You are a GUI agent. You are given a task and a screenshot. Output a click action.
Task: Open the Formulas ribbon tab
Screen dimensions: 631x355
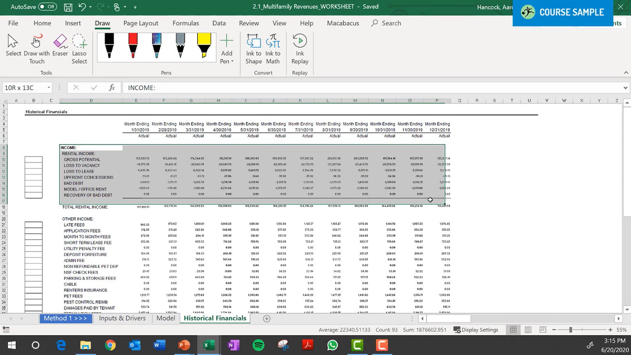(186, 23)
